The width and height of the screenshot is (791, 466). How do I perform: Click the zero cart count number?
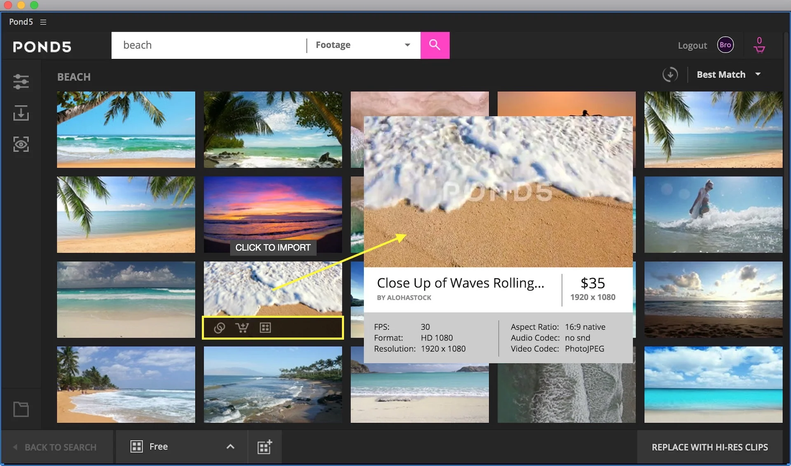[x=759, y=40]
